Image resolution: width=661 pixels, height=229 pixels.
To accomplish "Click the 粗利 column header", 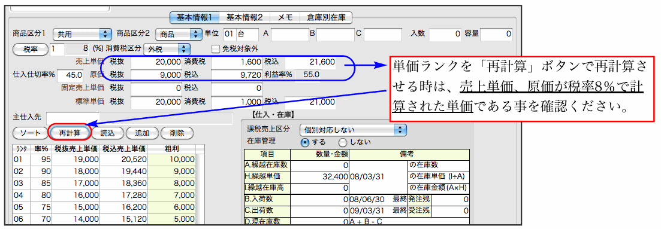I will point(171,149).
